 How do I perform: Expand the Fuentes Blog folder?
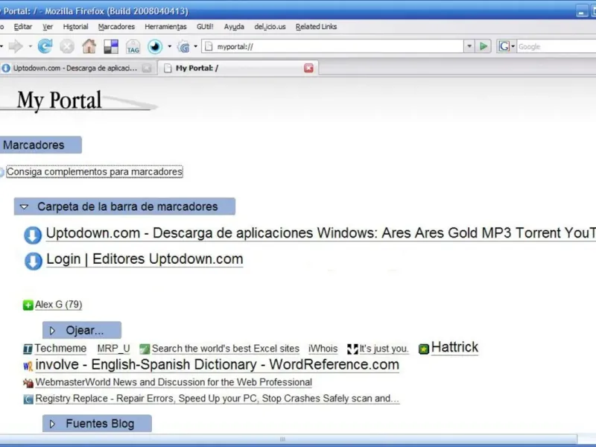52,424
